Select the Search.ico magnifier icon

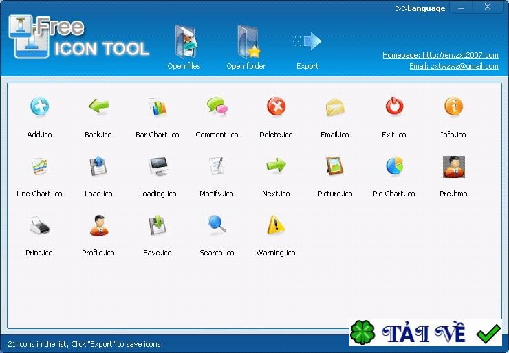click(x=217, y=224)
